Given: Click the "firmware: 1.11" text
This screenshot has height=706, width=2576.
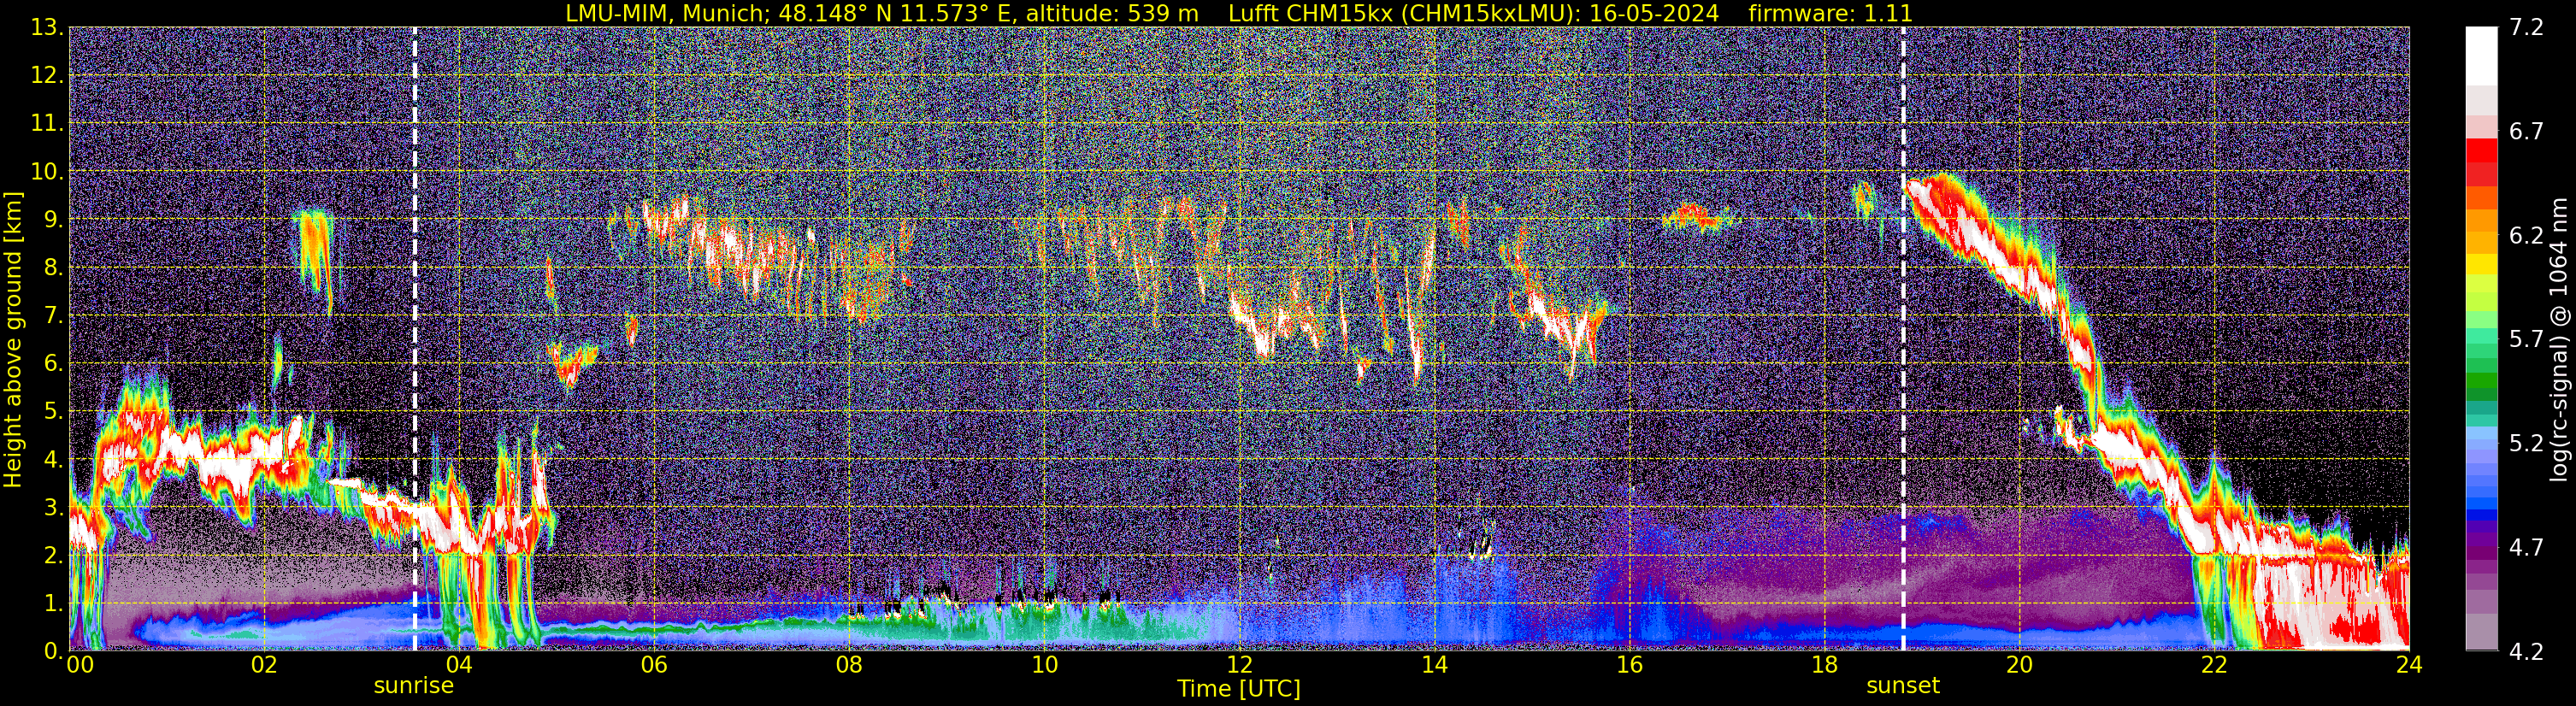Looking at the screenshot, I should point(1830,13).
